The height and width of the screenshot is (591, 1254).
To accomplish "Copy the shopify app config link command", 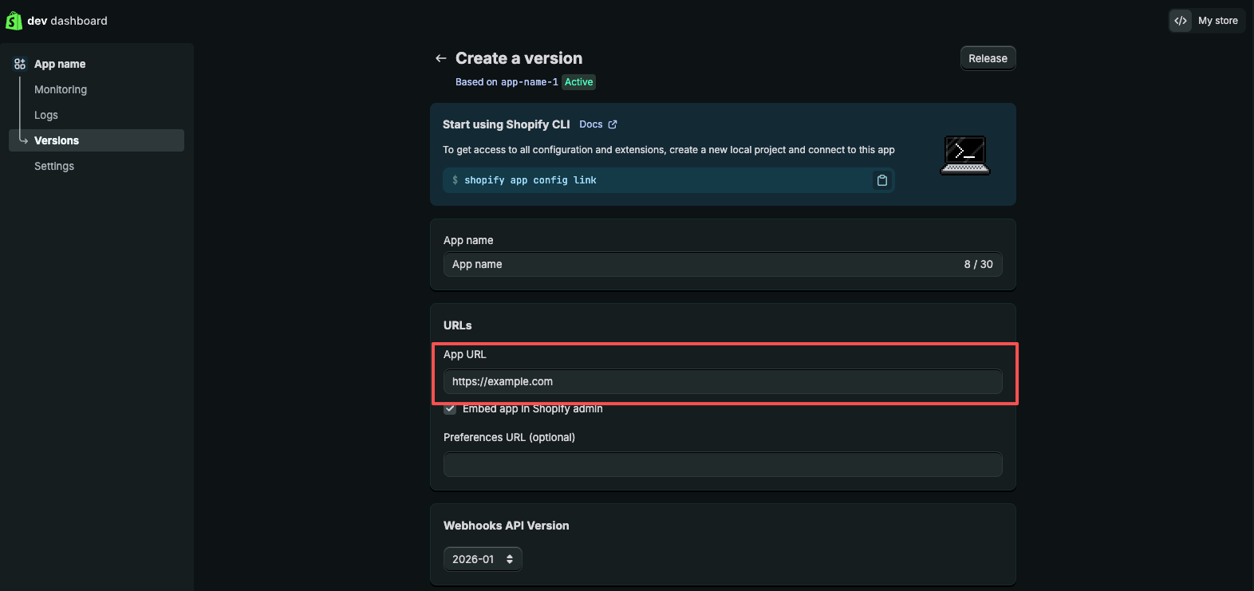I will [881, 180].
